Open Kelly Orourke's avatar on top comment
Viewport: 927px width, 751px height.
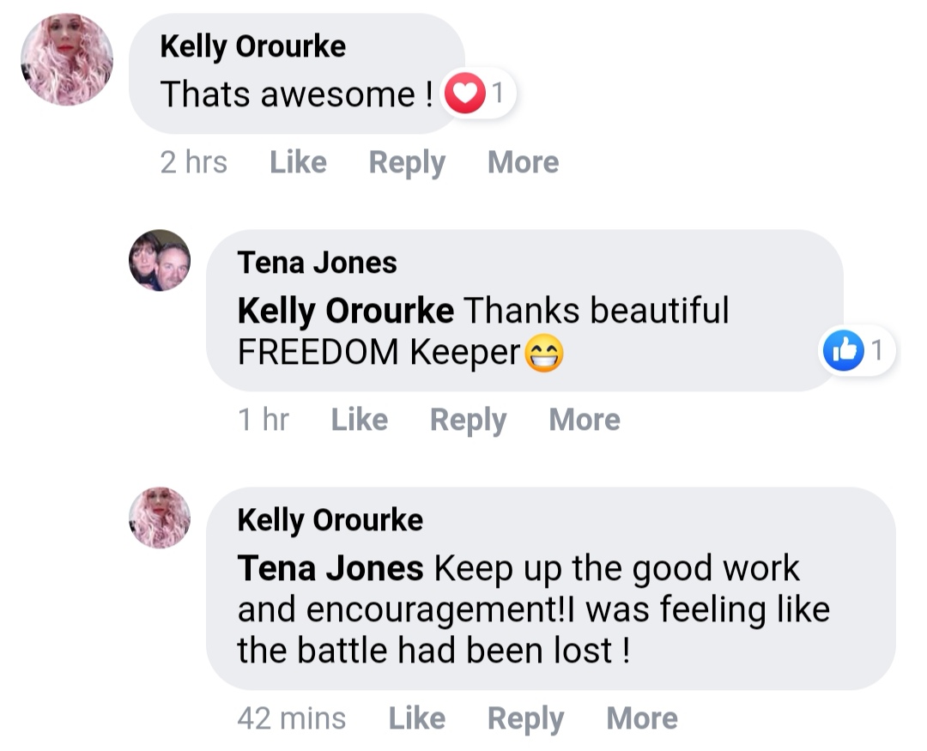click(67, 60)
